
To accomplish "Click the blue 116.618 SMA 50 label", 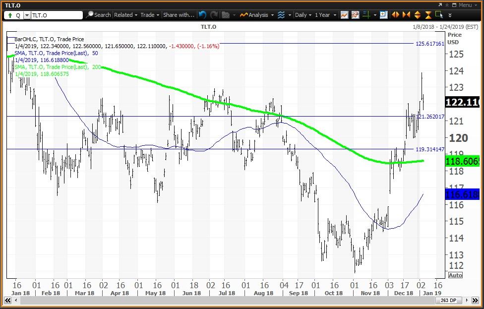I will (x=462, y=194).
